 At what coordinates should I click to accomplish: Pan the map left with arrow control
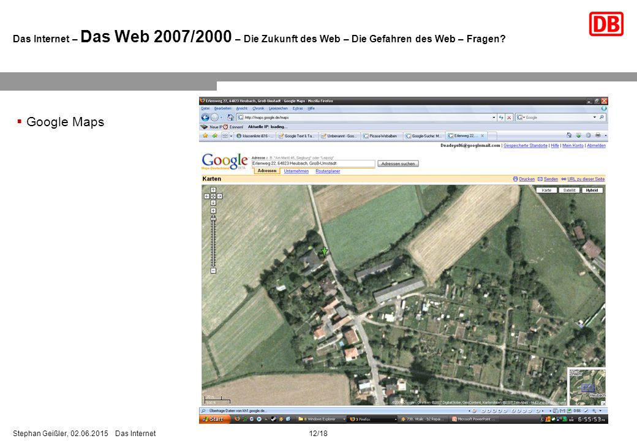(207, 196)
